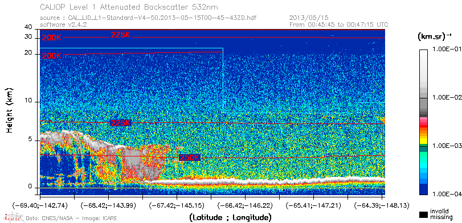The image size is (462, 223).
Task: Click the 'Data: CNES/NASA - Image: ICARE' credit
Action: (x=71, y=218)
